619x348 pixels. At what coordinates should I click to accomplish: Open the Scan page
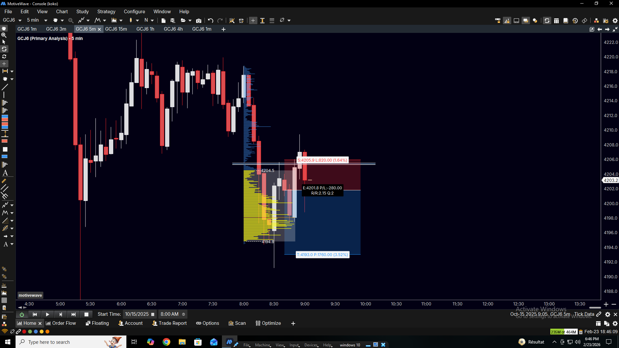click(237, 323)
